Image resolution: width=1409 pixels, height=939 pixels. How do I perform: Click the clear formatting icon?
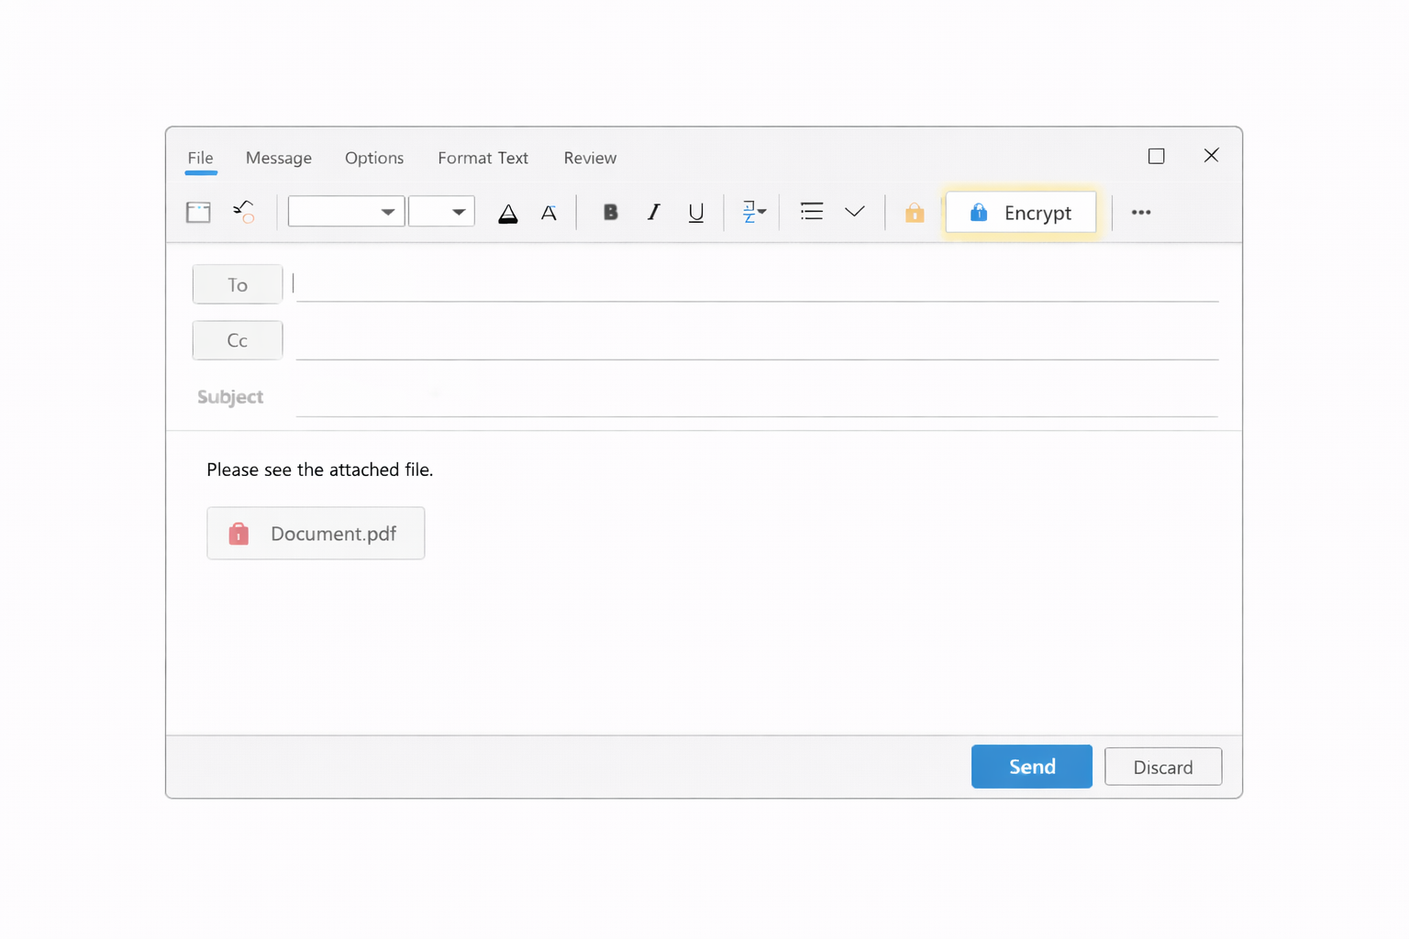(x=549, y=213)
